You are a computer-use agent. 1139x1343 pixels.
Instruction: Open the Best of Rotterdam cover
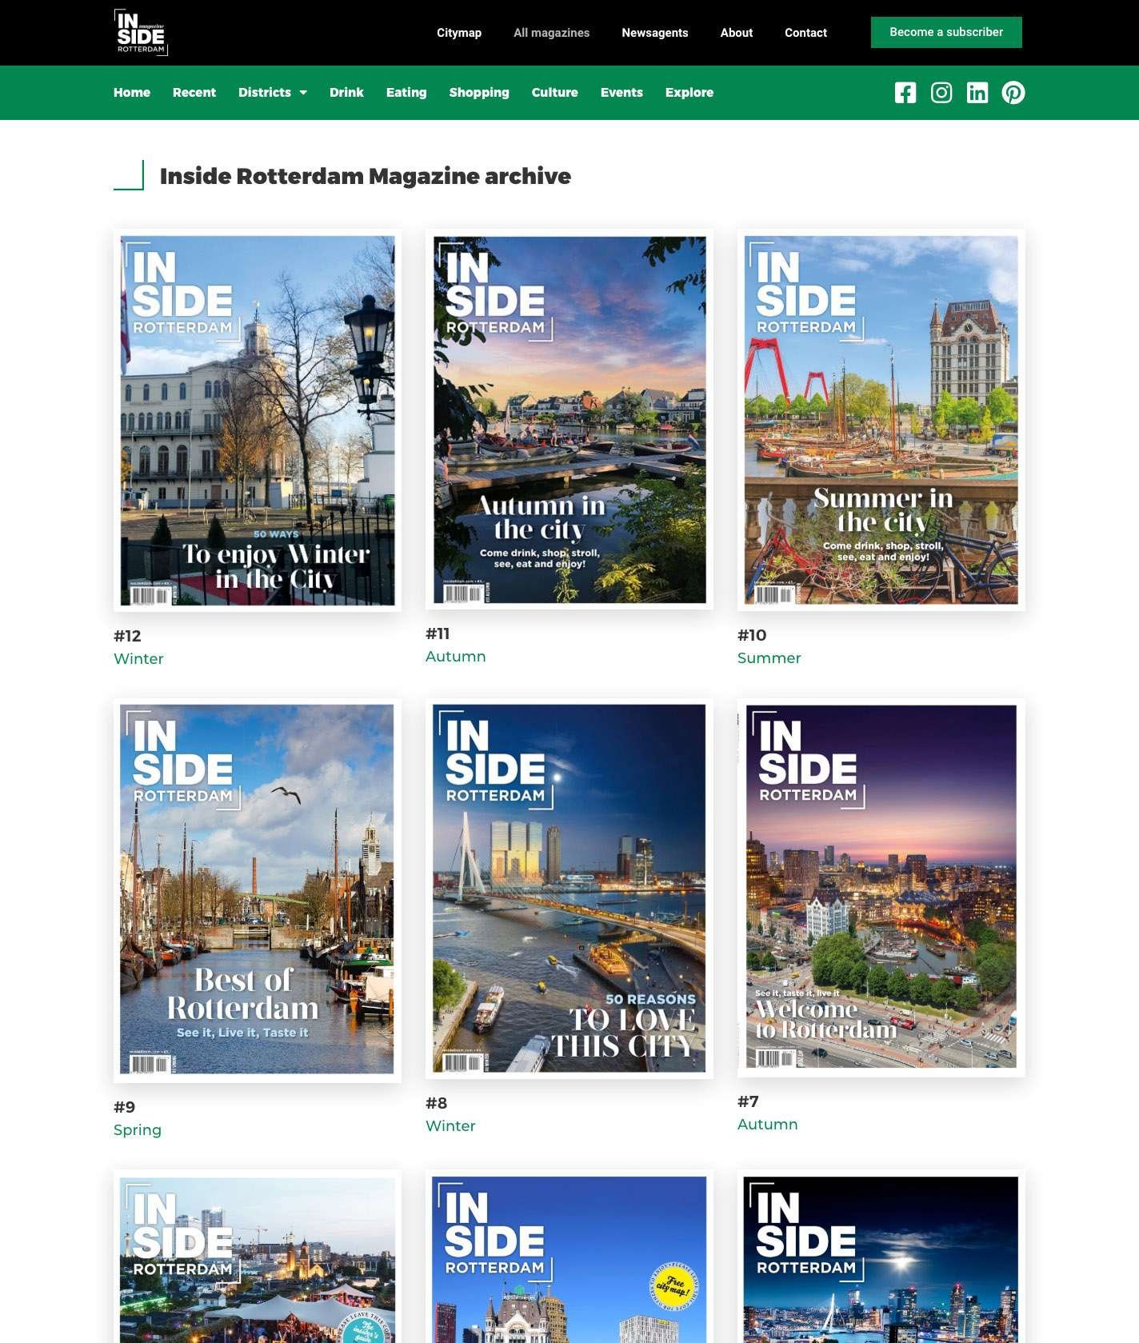257,889
